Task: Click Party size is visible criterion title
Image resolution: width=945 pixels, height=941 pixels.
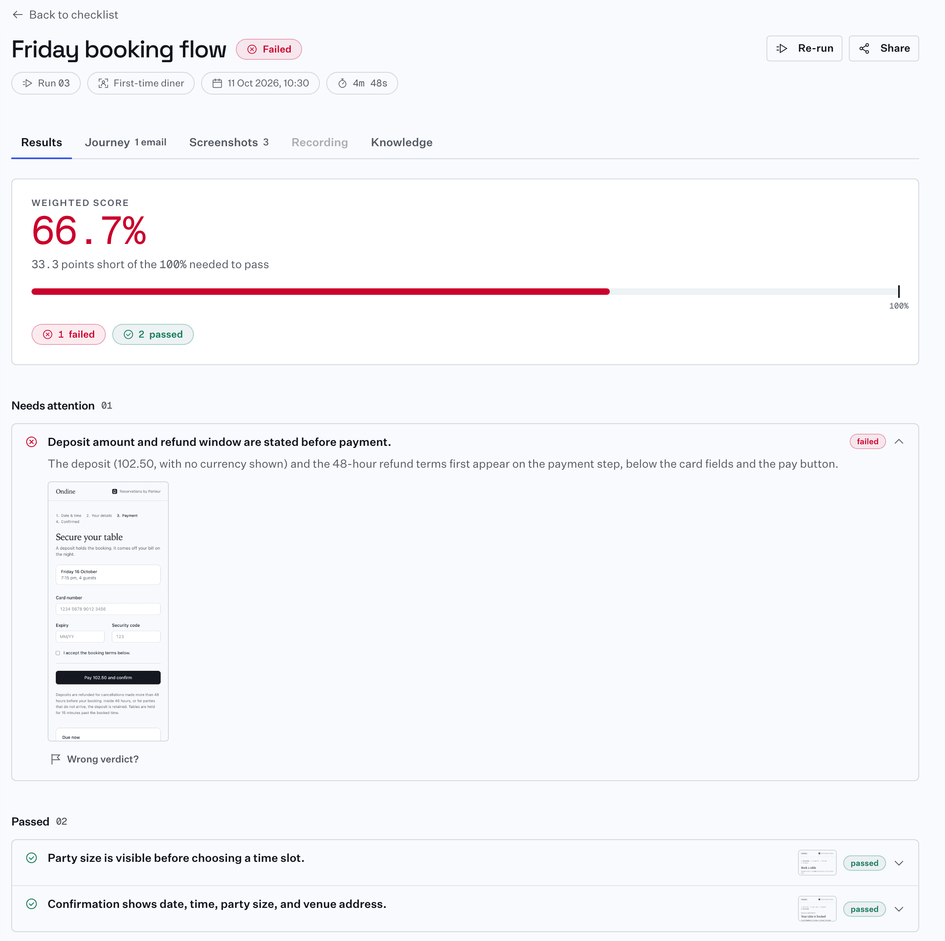Action: point(176,858)
